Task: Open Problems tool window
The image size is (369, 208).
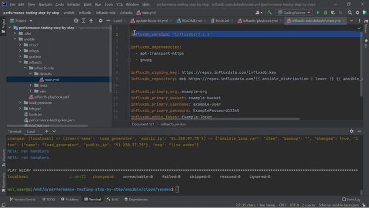Action: coord(70,199)
